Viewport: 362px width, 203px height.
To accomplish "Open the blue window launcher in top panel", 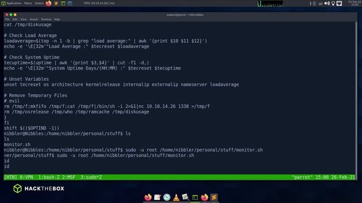I will tap(70, 3).
